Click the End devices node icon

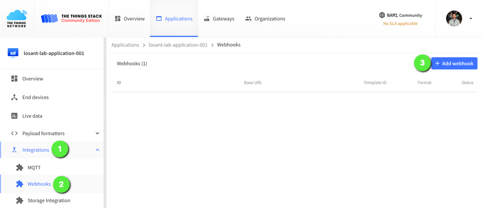pyautogui.click(x=14, y=97)
